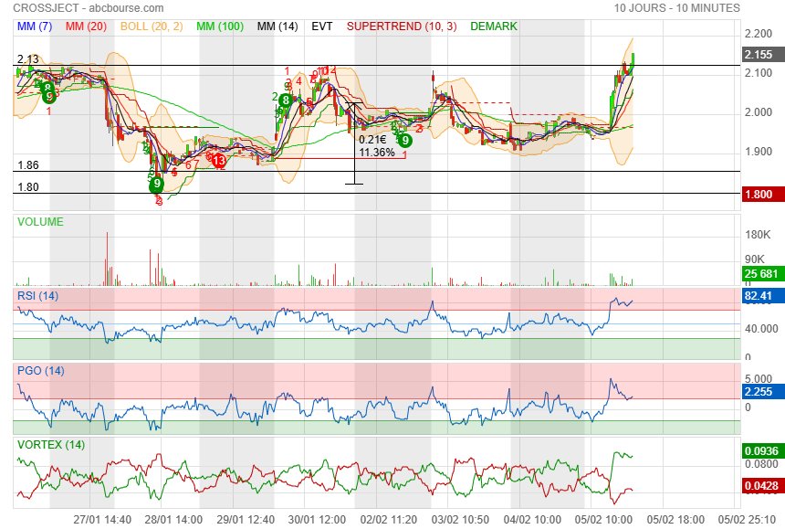Expand the RSI (14) indicator panel label
The width and height of the screenshot is (785, 529).
[37, 294]
